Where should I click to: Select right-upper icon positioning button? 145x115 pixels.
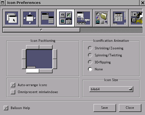click(55, 54)
